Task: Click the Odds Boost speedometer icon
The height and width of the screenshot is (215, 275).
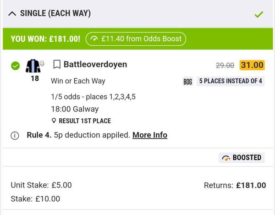Action: click(x=95, y=39)
